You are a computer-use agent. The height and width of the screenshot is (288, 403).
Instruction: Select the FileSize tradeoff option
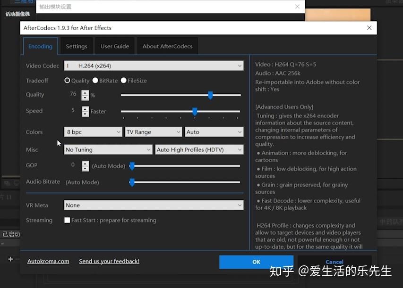(123, 80)
